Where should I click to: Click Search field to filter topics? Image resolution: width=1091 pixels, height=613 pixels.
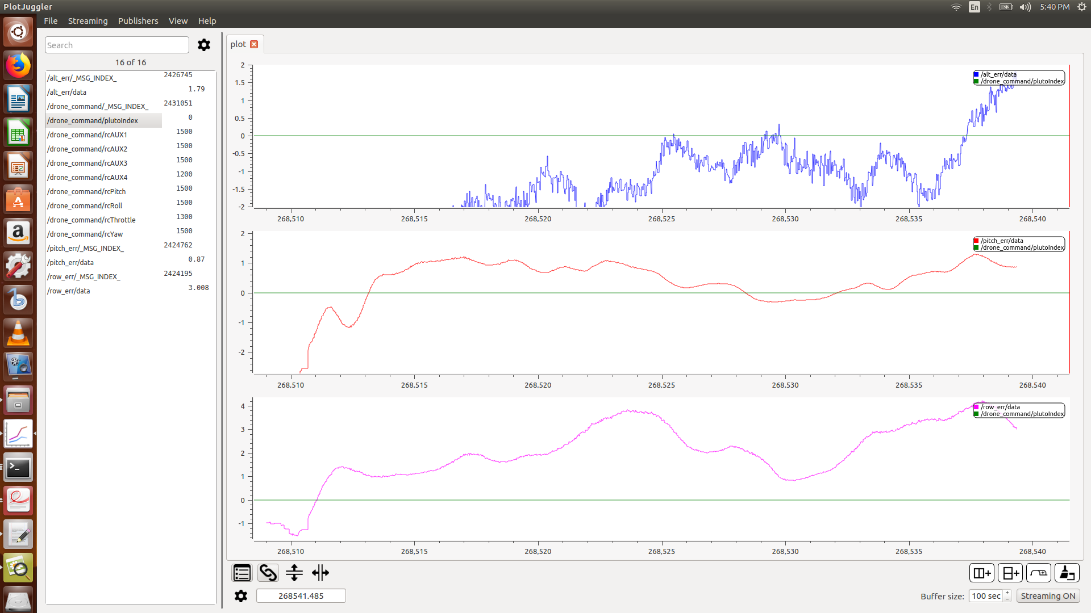116,45
